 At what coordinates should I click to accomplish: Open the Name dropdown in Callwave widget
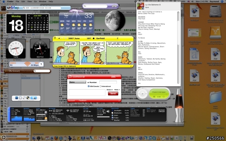[x=77, y=82]
